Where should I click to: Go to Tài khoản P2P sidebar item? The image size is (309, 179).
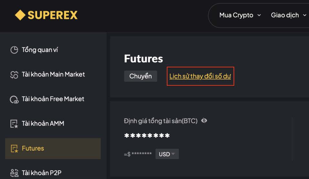point(53,173)
